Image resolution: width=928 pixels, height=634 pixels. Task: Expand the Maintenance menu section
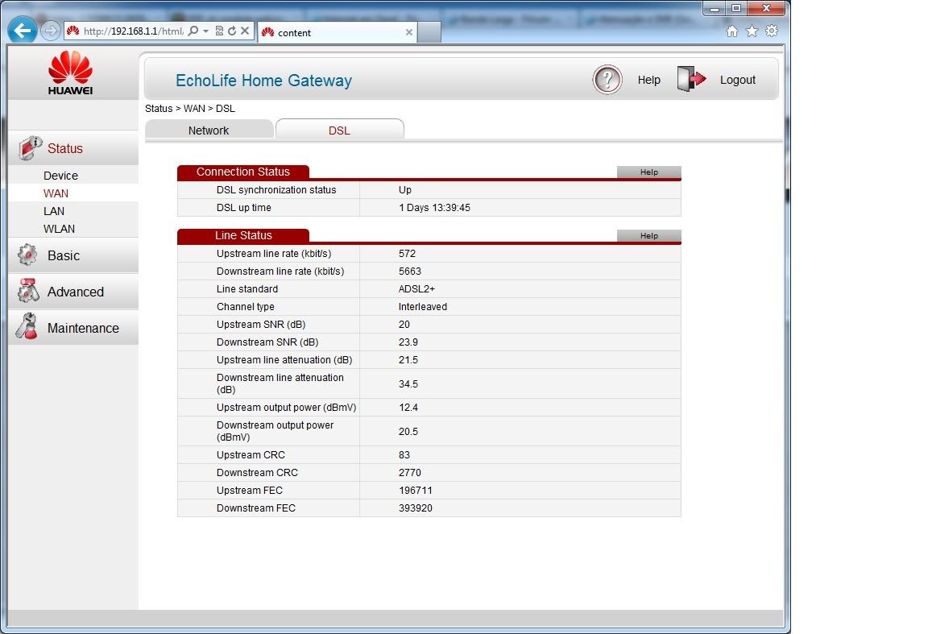pyautogui.click(x=82, y=329)
